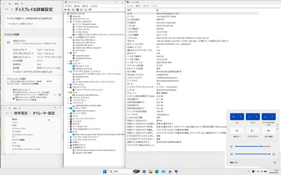The width and height of the screenshot is (281, 175).
Task: Open Bluetooth devices chevron in quick settings
Action: 257,117
